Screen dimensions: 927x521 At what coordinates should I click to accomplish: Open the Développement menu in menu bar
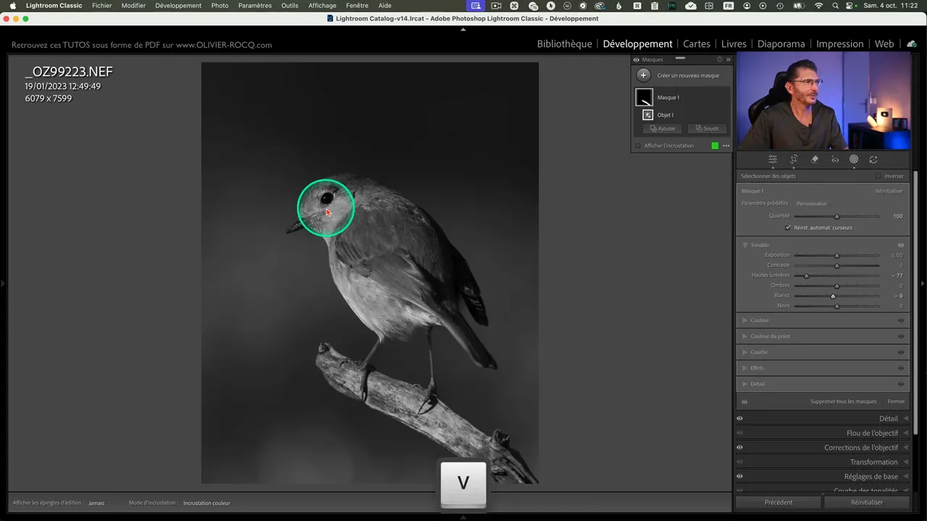(x=178, y=6)
